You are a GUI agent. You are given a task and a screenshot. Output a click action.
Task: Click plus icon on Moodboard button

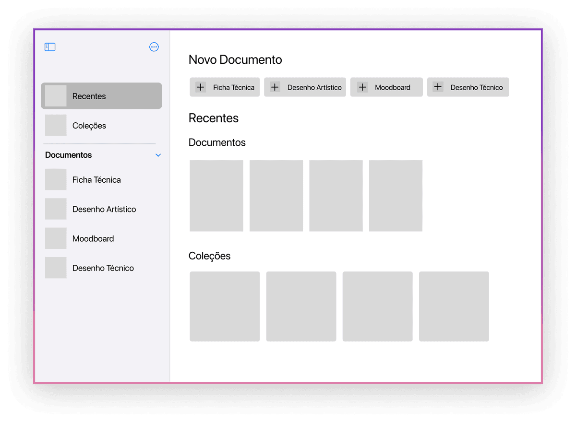tap(362, 87)
